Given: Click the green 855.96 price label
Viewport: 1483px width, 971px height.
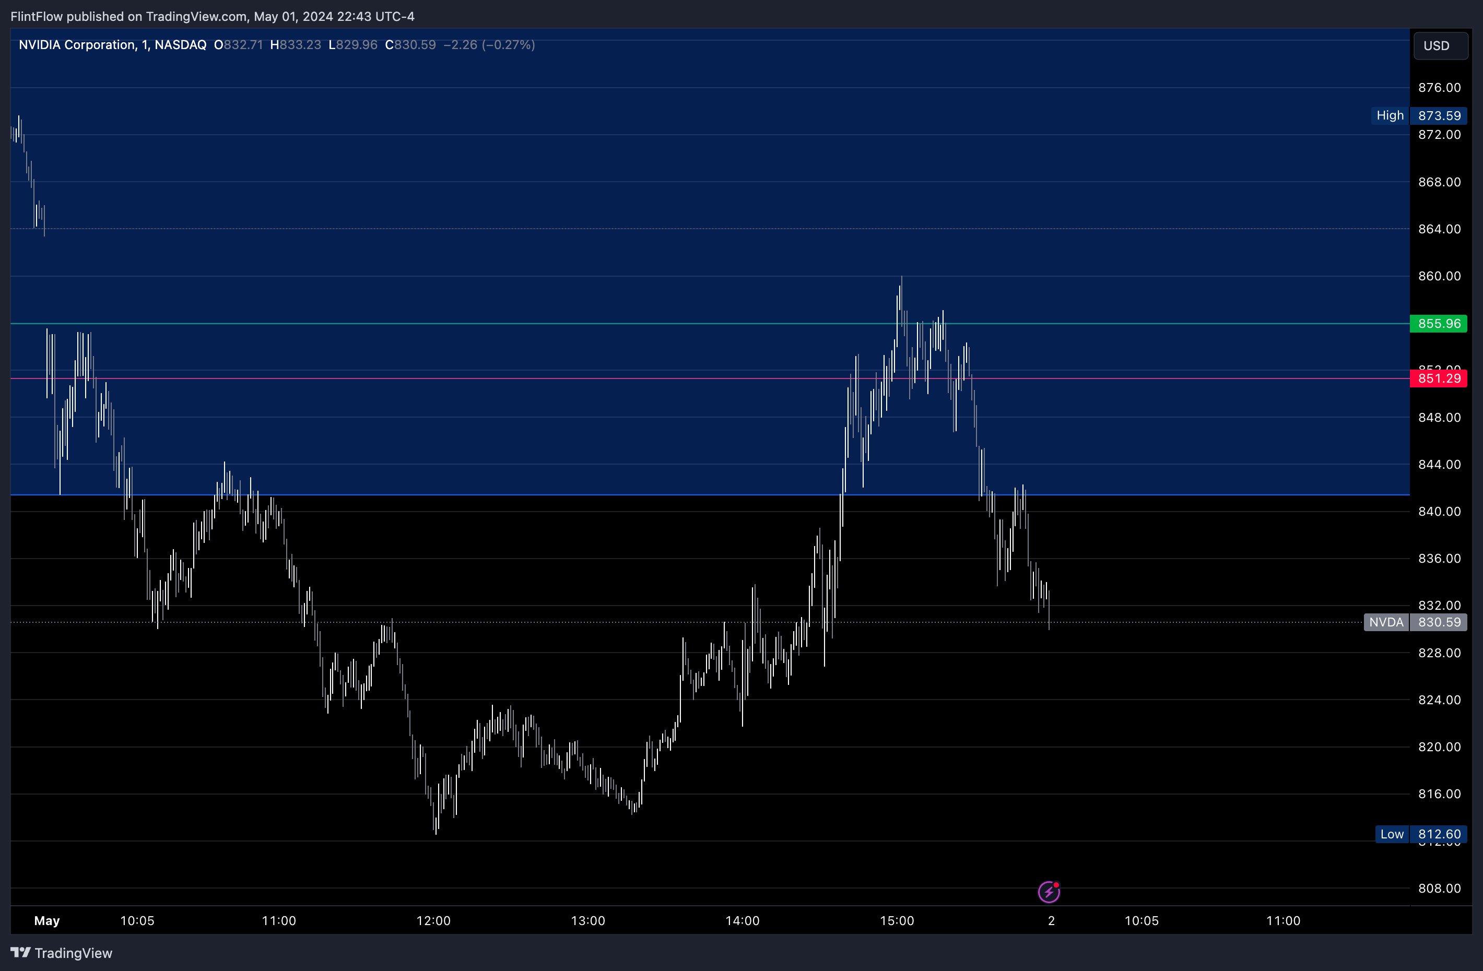Looking at the screenshot, I should coord(1439,323).
